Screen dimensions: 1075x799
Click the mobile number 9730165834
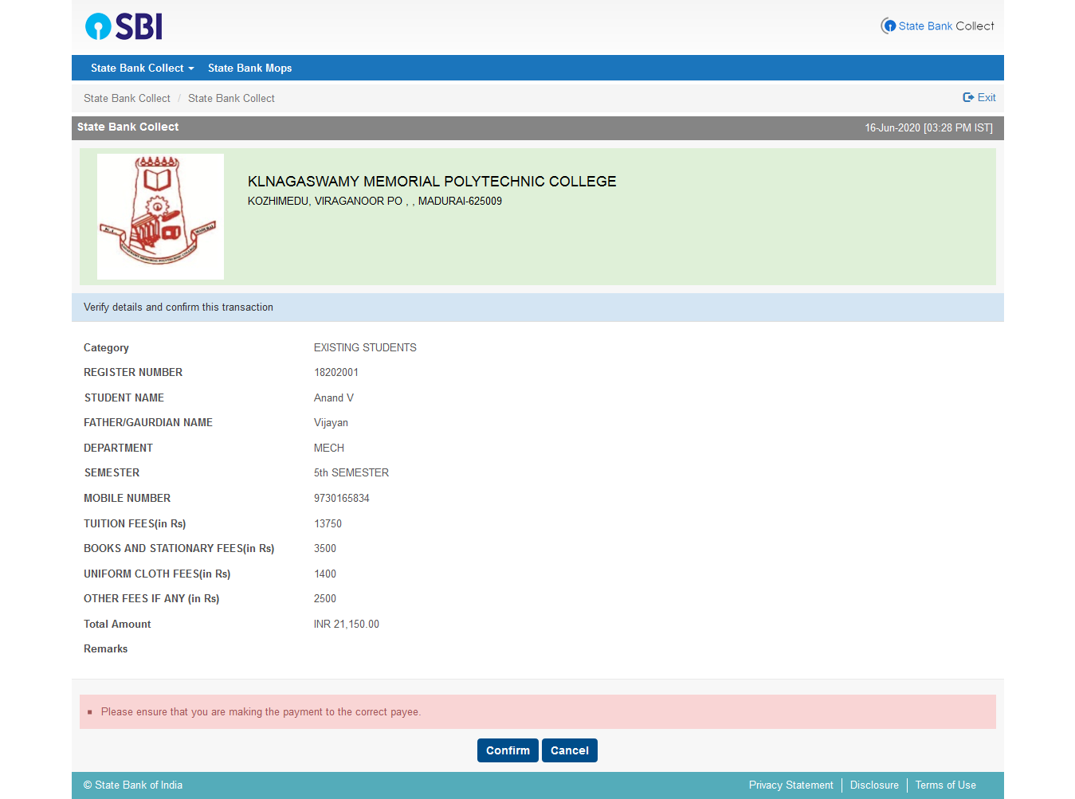click(x=342, y=498)
